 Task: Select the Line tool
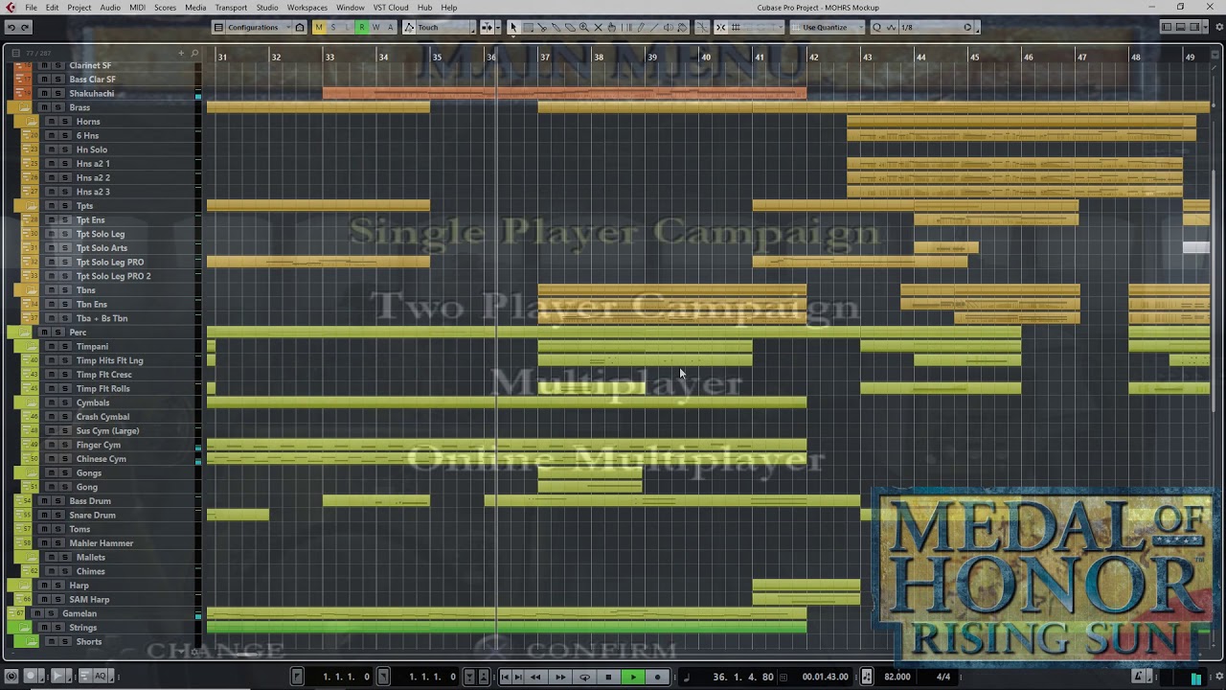(654, 27)
